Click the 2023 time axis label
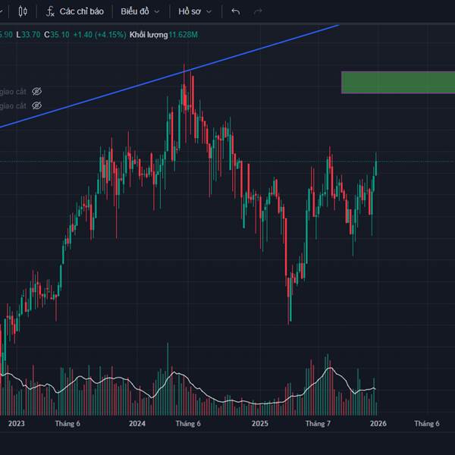The image size is (455, 455). [x=17, y=423]
